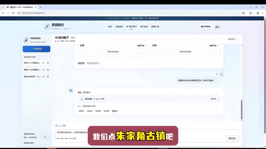Delete the third chat in sidebar list
Screen dimensions: 266x149
point(48,77)
